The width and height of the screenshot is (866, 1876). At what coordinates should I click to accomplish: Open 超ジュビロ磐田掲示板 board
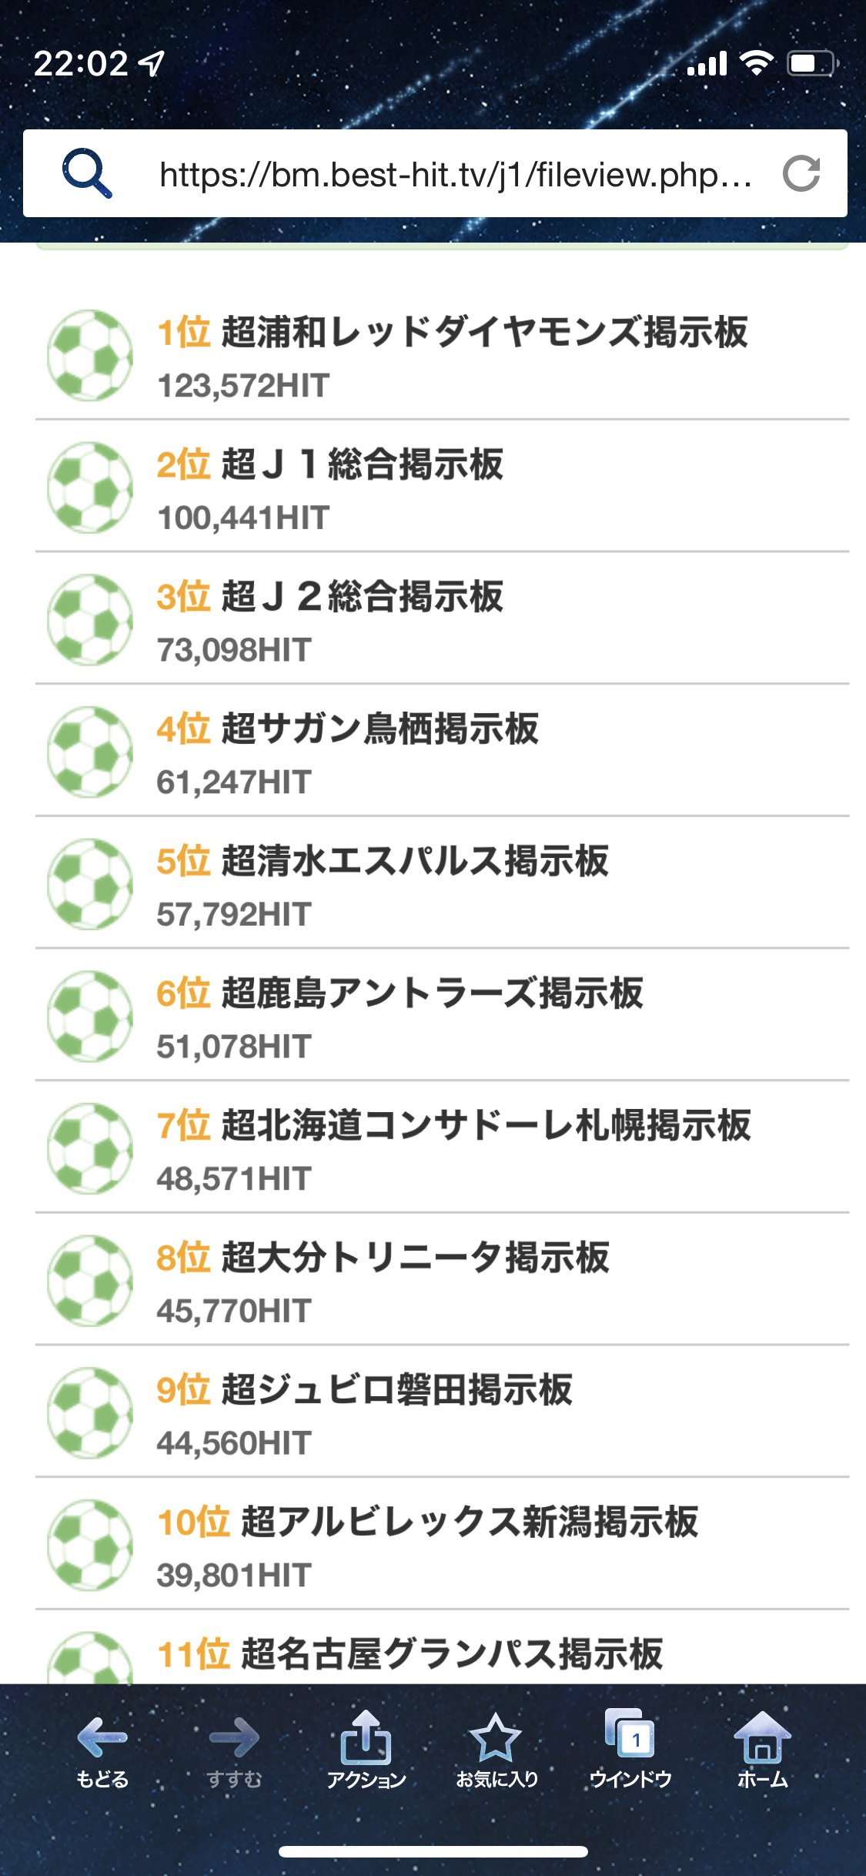point(396,1390)
